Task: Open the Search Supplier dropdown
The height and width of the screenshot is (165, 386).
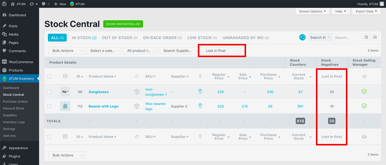Action: point(179,51)
